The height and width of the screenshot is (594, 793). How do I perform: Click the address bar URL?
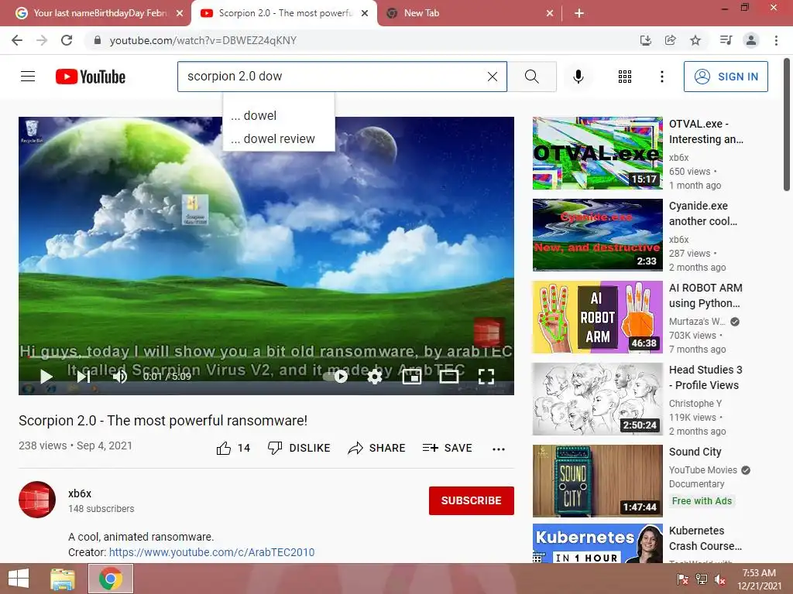[x=203, y=40]
